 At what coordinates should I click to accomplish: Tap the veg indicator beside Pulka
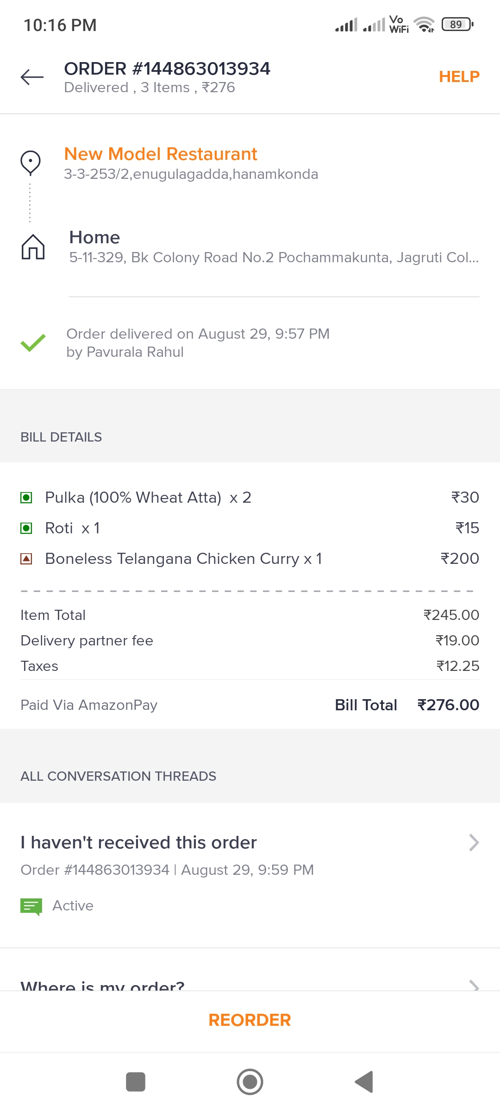coord(26,498)
